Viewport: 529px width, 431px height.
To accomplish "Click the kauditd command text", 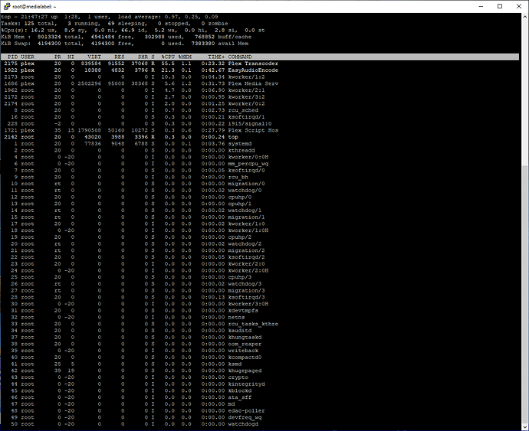I will pyautogui.click(x=239, y=331).
